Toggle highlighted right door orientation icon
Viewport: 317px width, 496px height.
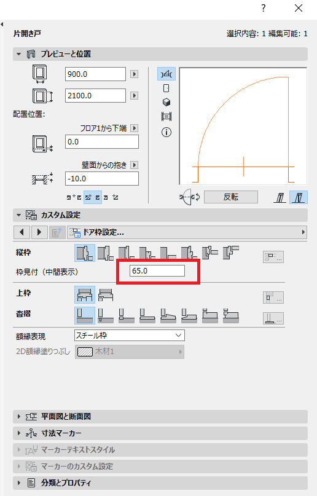[299, 198]
